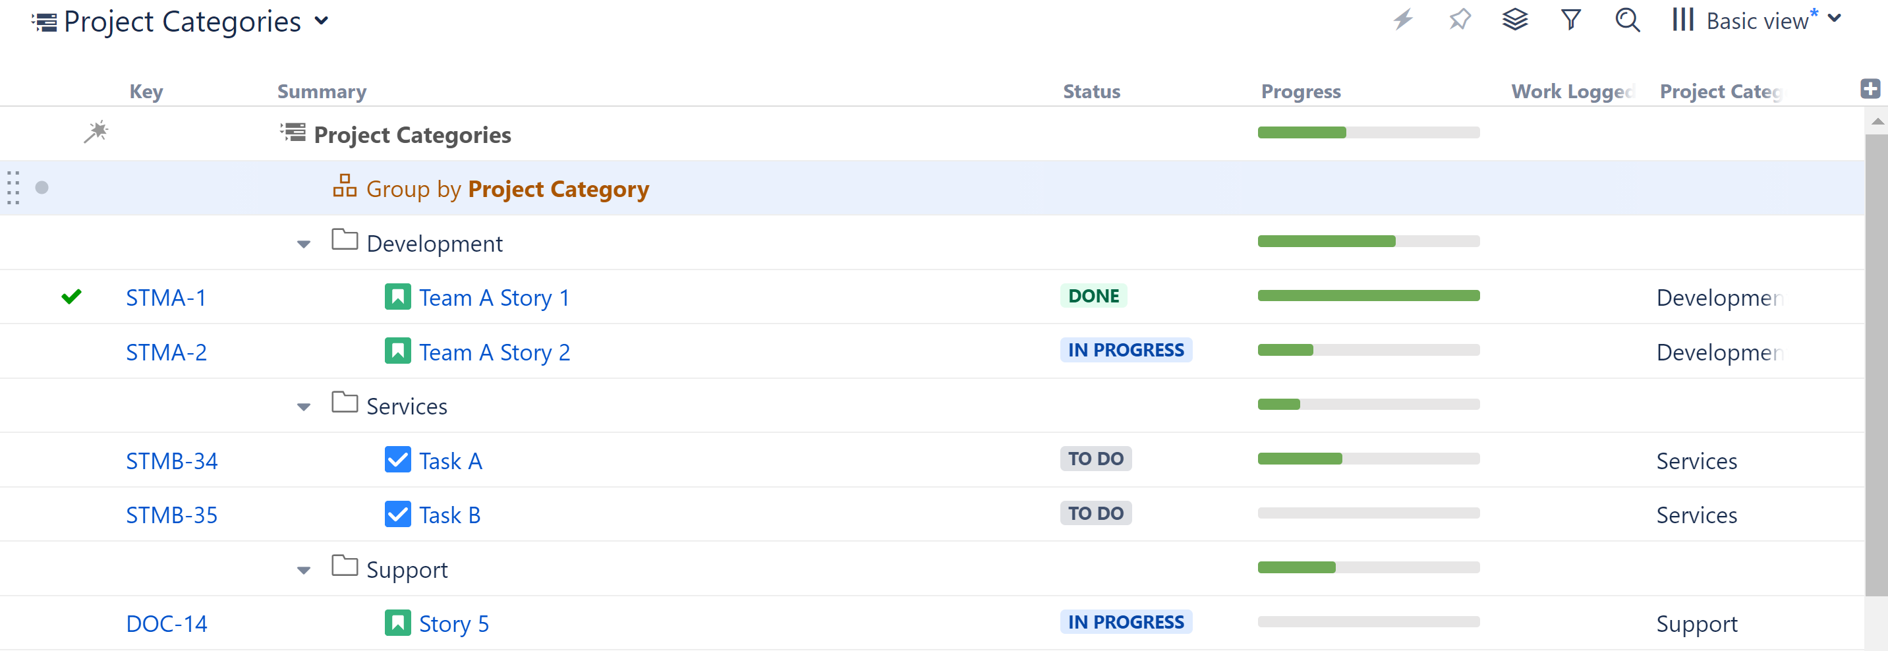Open the Project Categories structure dropdown
1888x651 pixels.
pos(320,21)
